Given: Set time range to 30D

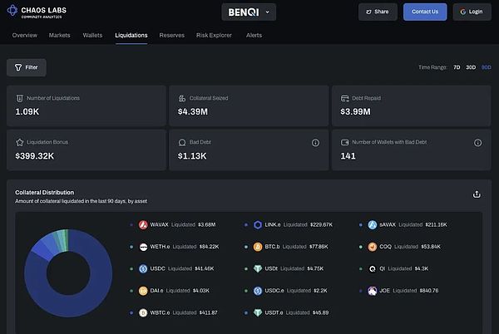Looking at the screenshot, I should pos(471,67).
